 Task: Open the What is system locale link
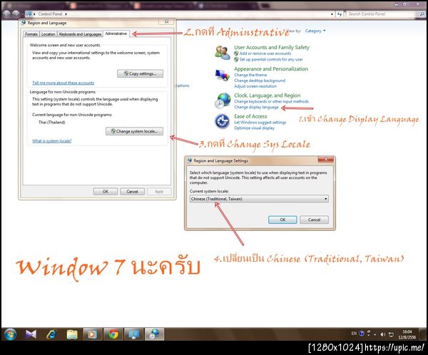[x=52, y=141]
